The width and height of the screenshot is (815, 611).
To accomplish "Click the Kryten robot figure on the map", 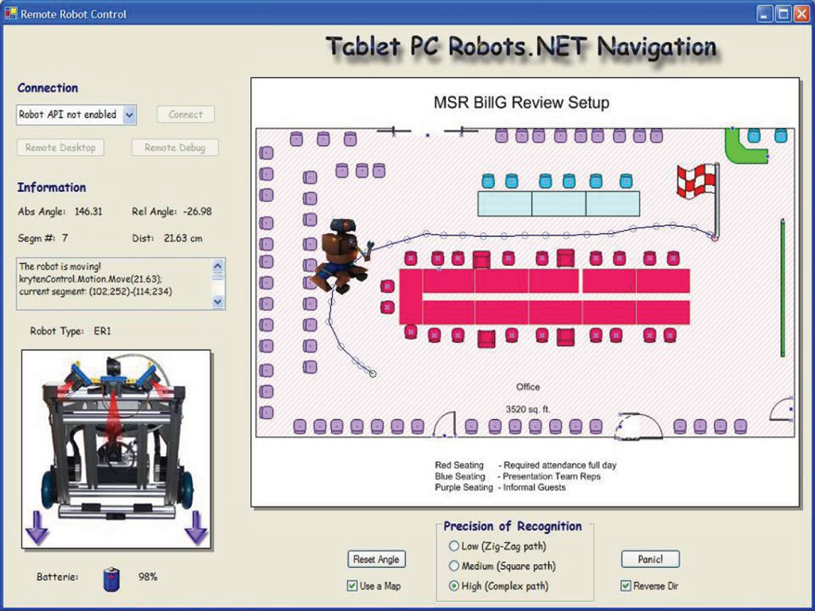I will tap(341, 255).
